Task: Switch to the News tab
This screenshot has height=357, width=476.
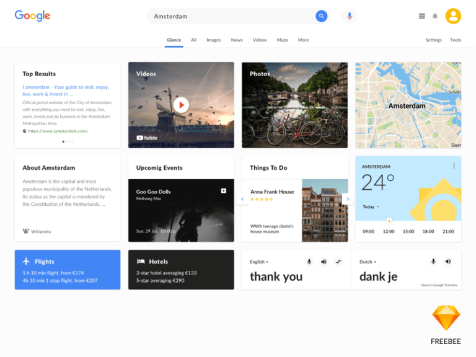Action: point(237,40)
